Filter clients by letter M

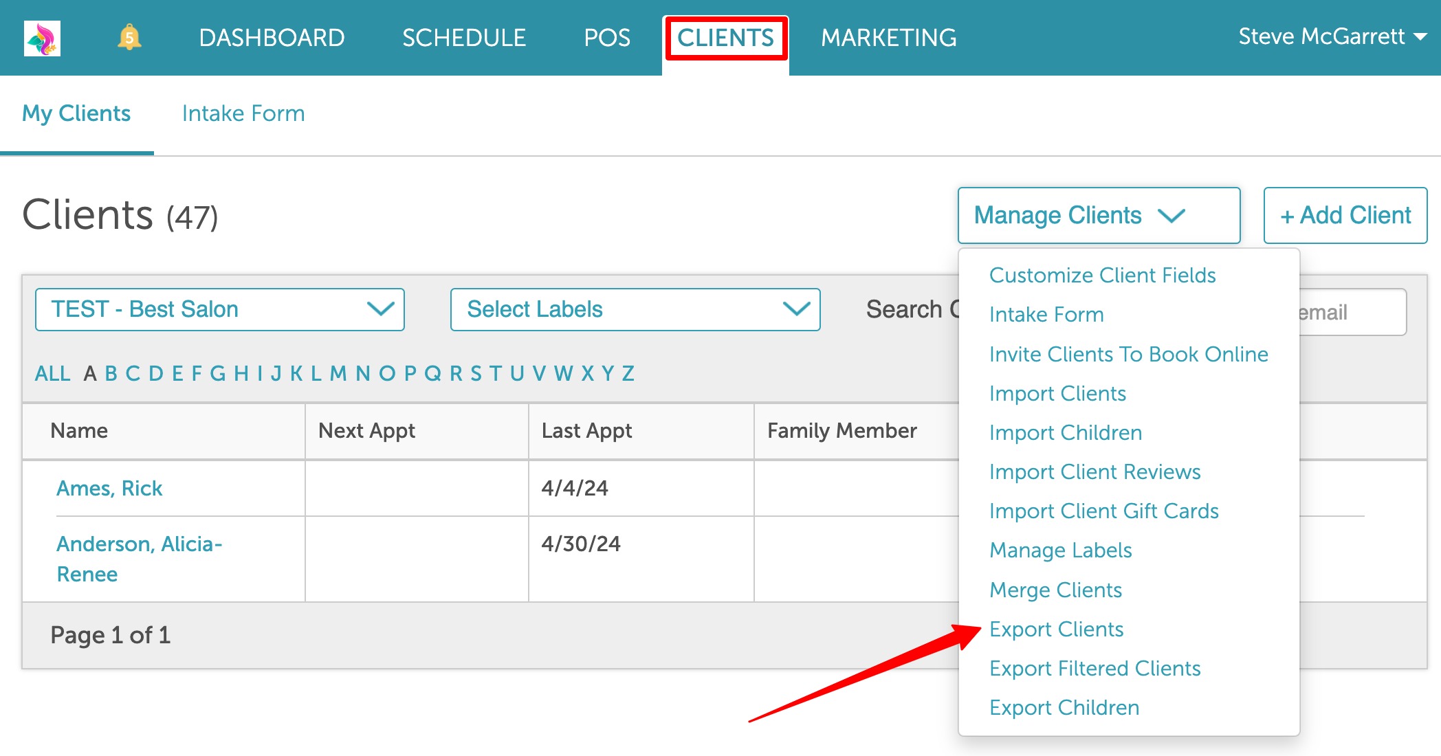point(338,373)
